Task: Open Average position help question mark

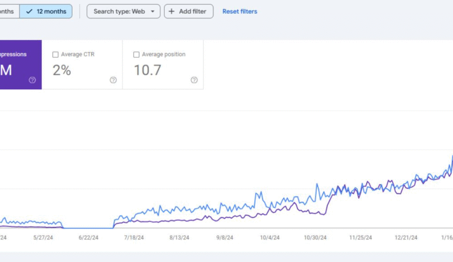Action: click(194, 80)
